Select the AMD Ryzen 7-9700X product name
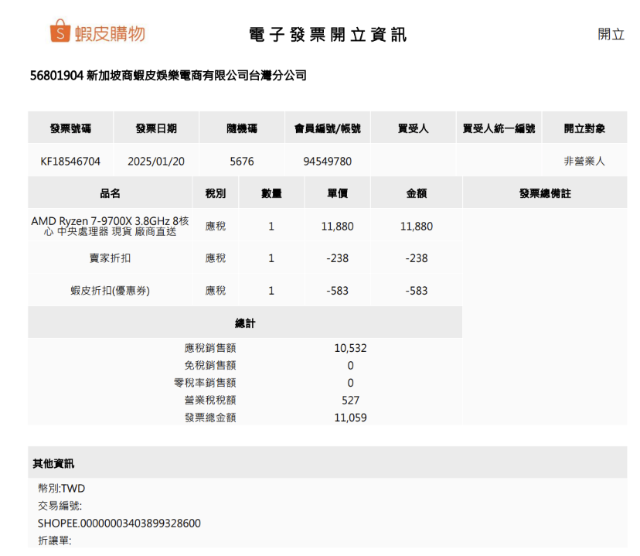 pyautogui.click(x=111, y=226)
